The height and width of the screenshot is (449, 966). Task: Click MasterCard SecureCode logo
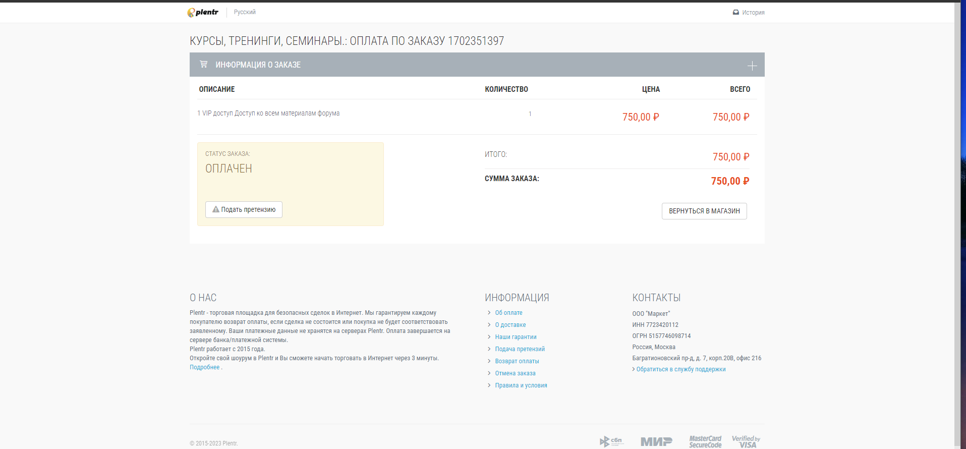pos(705,441)
